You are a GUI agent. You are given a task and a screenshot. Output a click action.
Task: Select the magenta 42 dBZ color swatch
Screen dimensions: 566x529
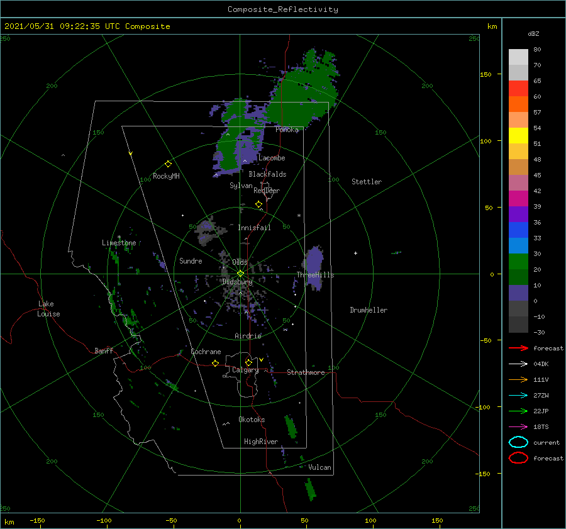[x=518, y=198]
